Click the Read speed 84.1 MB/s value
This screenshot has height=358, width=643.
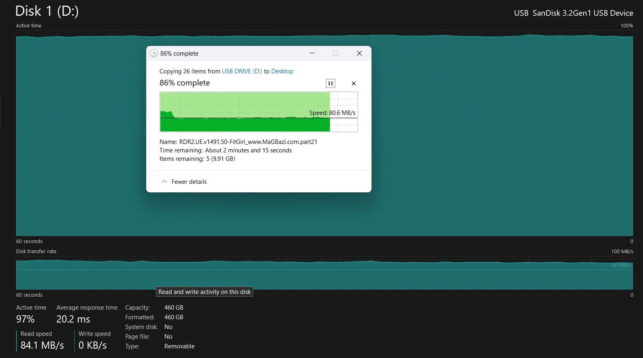42,346
